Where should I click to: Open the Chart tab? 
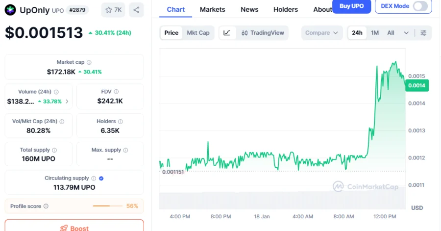coord(176,10)
